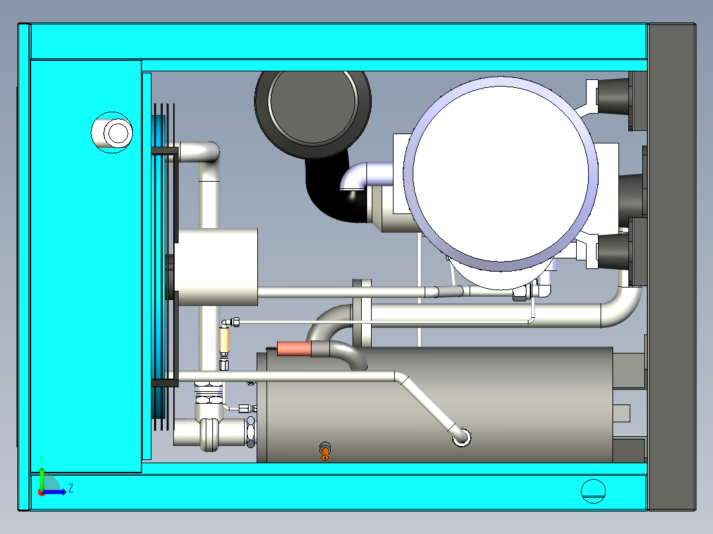Click the round port on the cyan left panel
This screenshot has height=534, width=713.
coord(112,133)
